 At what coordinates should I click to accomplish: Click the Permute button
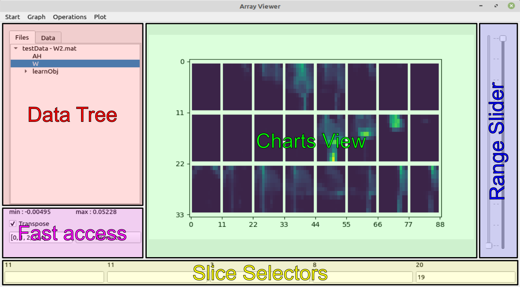click(108, 237)
